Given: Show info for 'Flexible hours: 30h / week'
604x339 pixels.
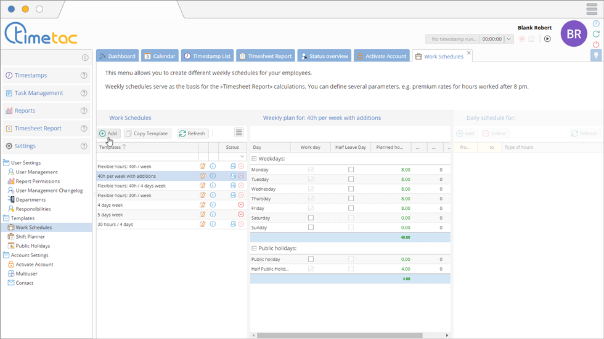Looking at the screenshot, I should point(213,195).
